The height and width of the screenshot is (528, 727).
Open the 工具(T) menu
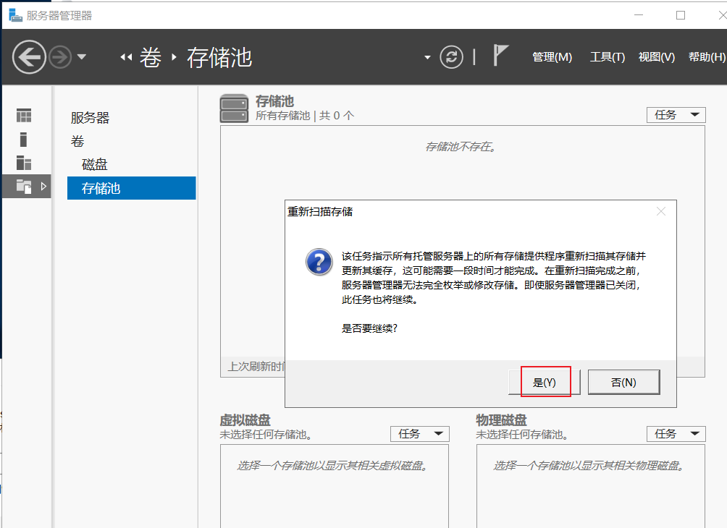[608, 57]
